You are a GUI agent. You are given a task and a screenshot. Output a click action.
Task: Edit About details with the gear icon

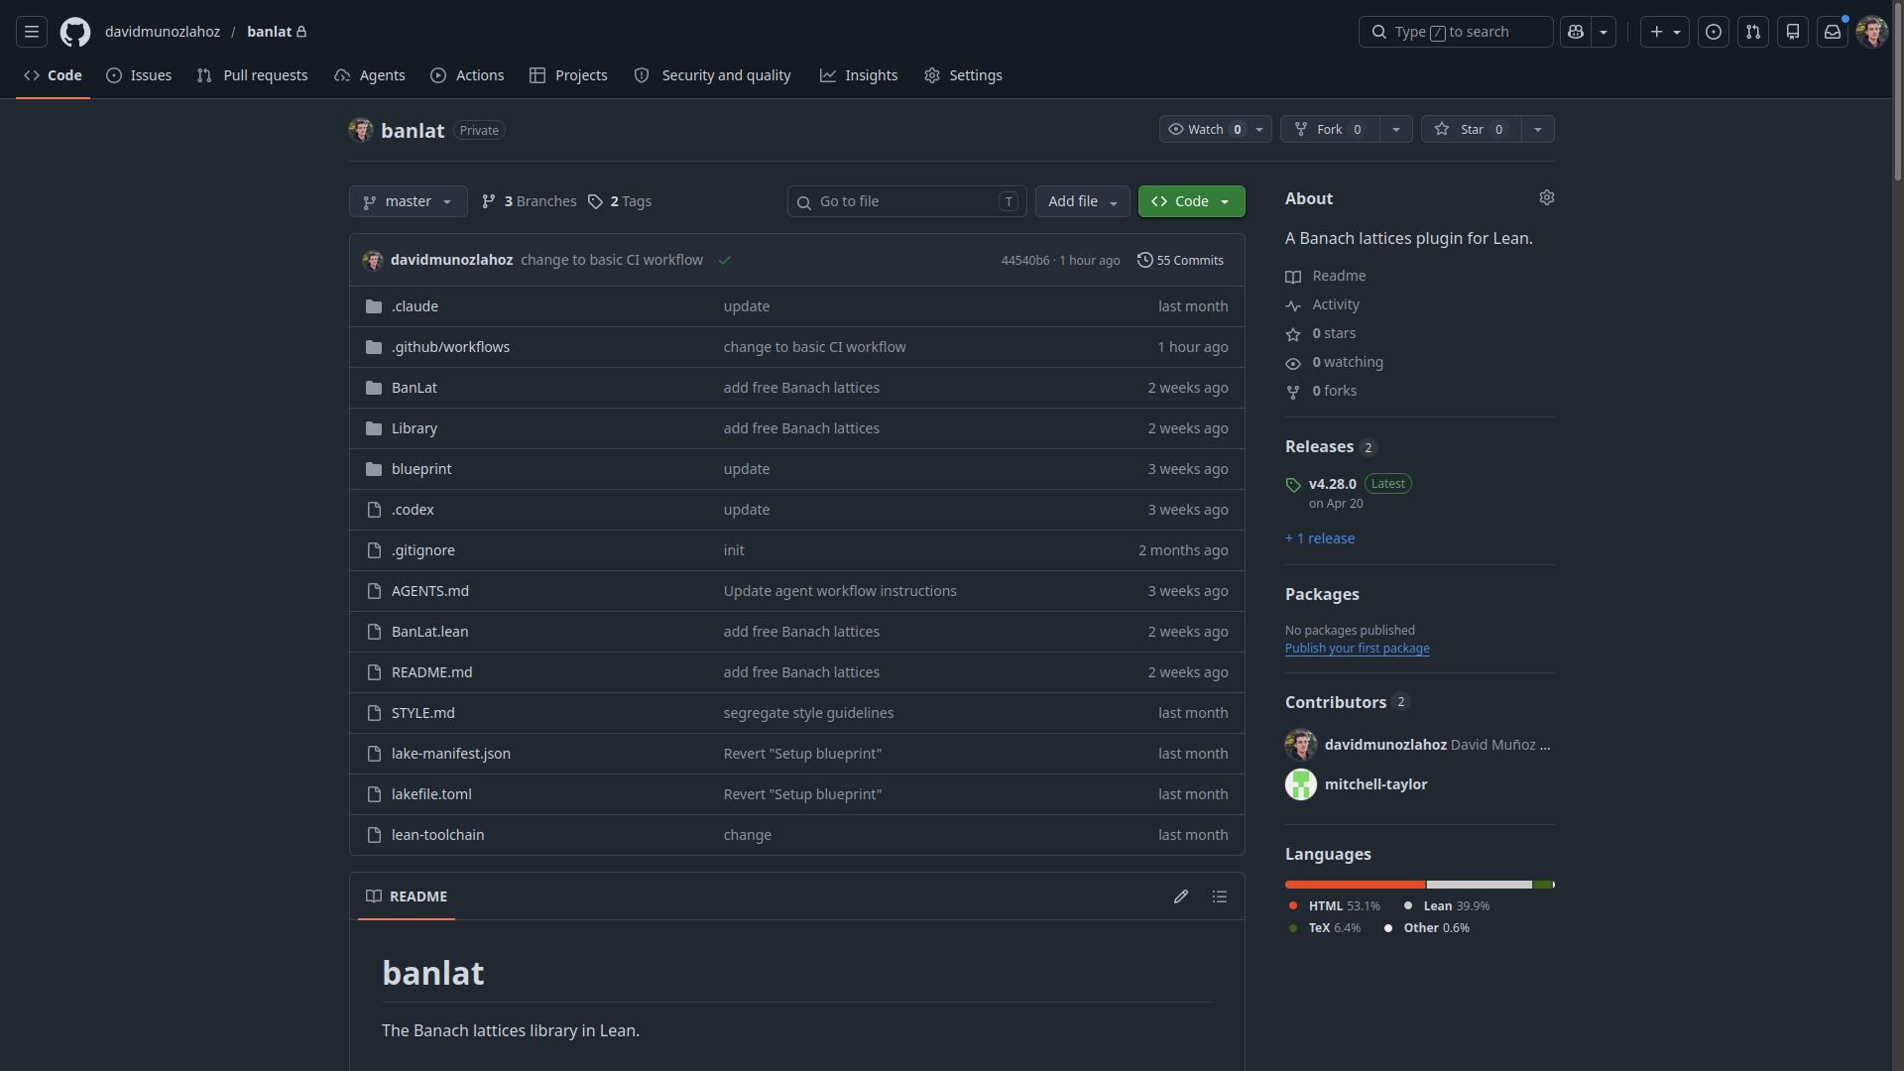[x=1547, y=198]
